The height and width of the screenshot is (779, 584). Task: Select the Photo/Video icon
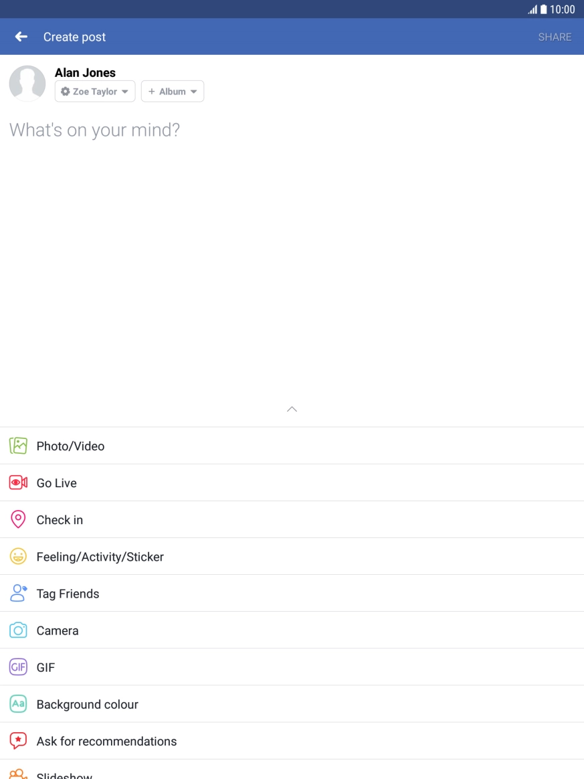pos(18,445)
